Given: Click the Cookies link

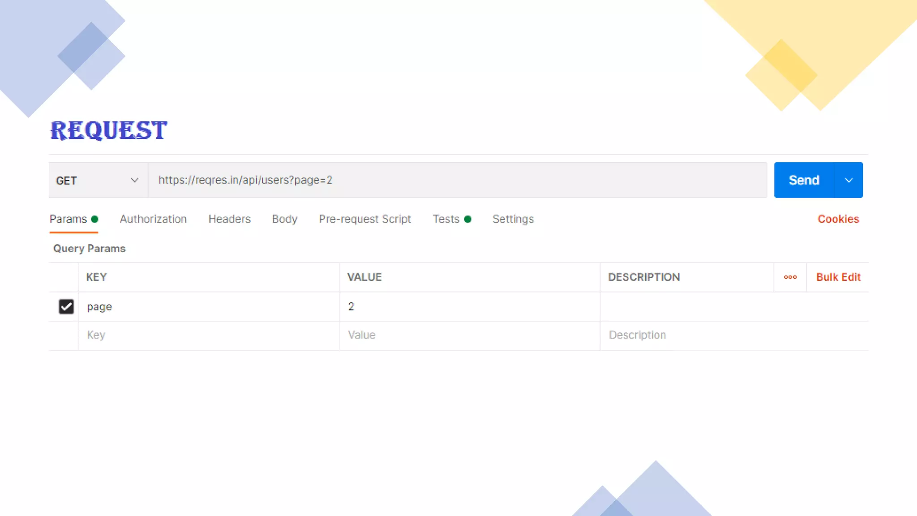Looking at the screenshot, I should click(x=838, y=219).
